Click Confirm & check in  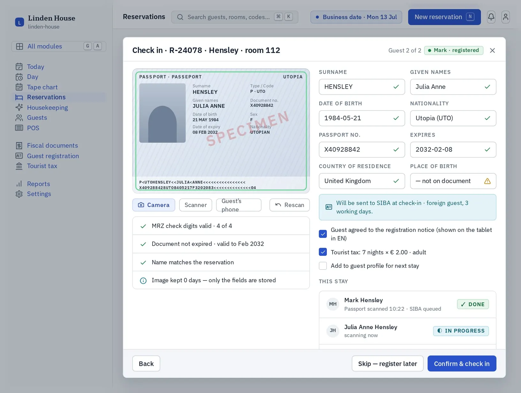462,363
